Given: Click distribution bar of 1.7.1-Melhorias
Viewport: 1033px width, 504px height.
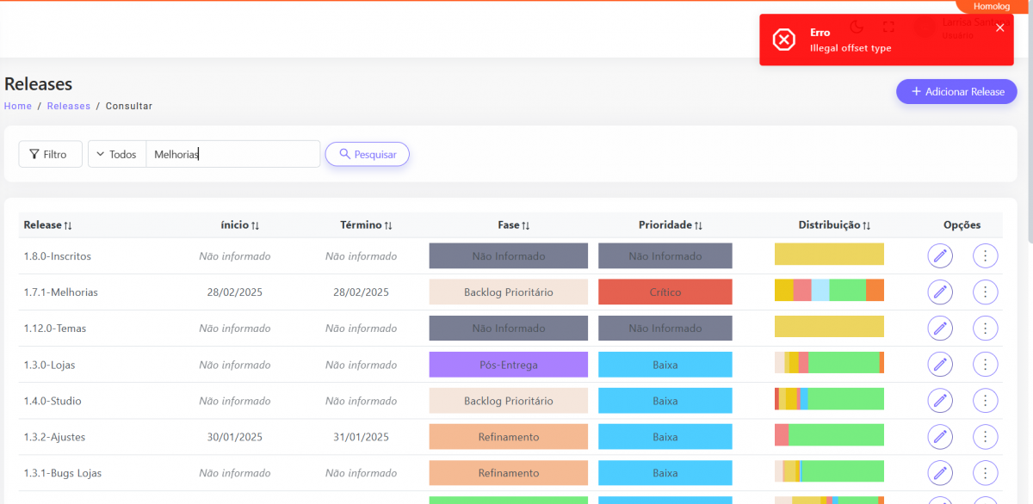Looking at the screenshot, I should [829, 291].
